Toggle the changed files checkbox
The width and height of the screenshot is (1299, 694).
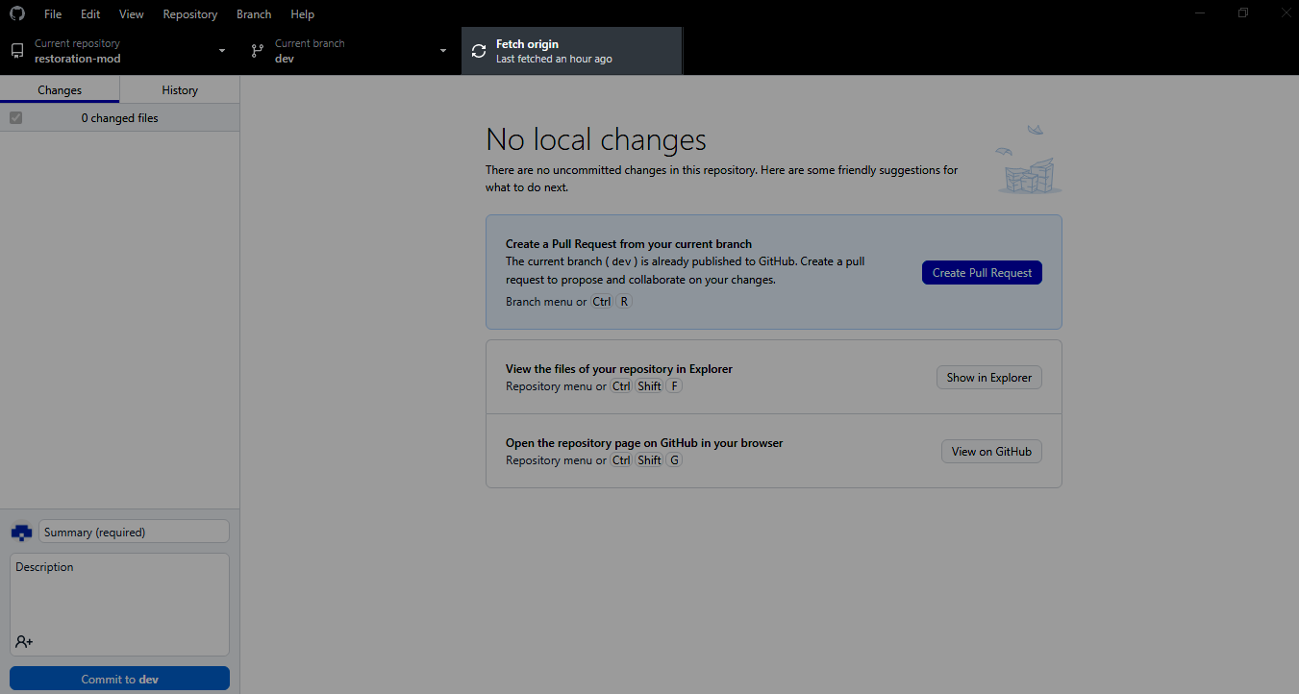tap(15, 118)
